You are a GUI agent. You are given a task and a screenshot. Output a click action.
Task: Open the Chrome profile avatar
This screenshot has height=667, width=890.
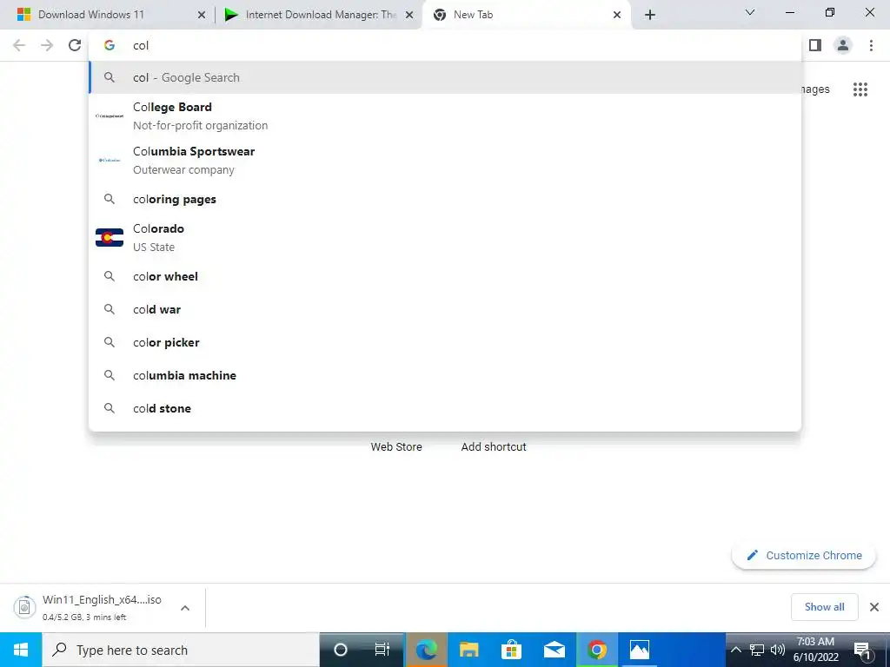pos(843,45)
